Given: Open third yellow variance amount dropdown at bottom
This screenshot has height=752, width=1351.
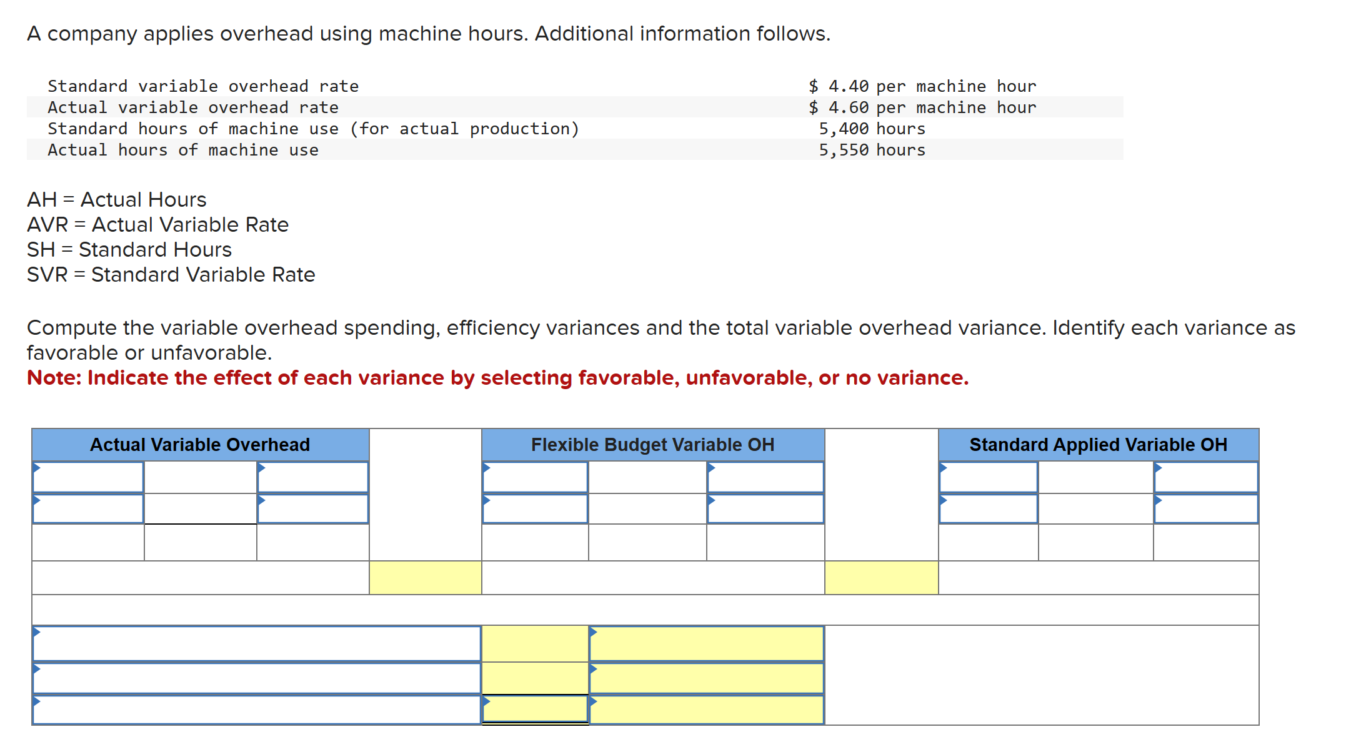Looking at the screenshot, I should (x=535, y=709).
